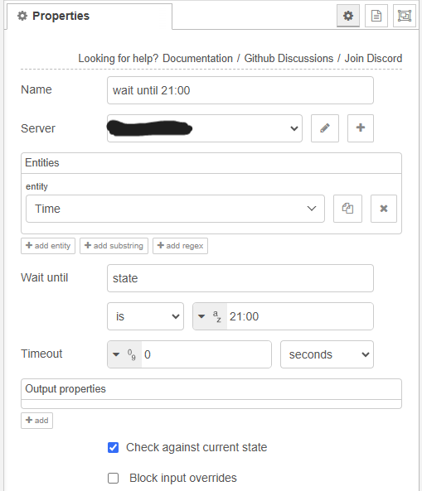422x491 pixels.
Task: Select the Properties tab
Action: [x=89, y=17]
